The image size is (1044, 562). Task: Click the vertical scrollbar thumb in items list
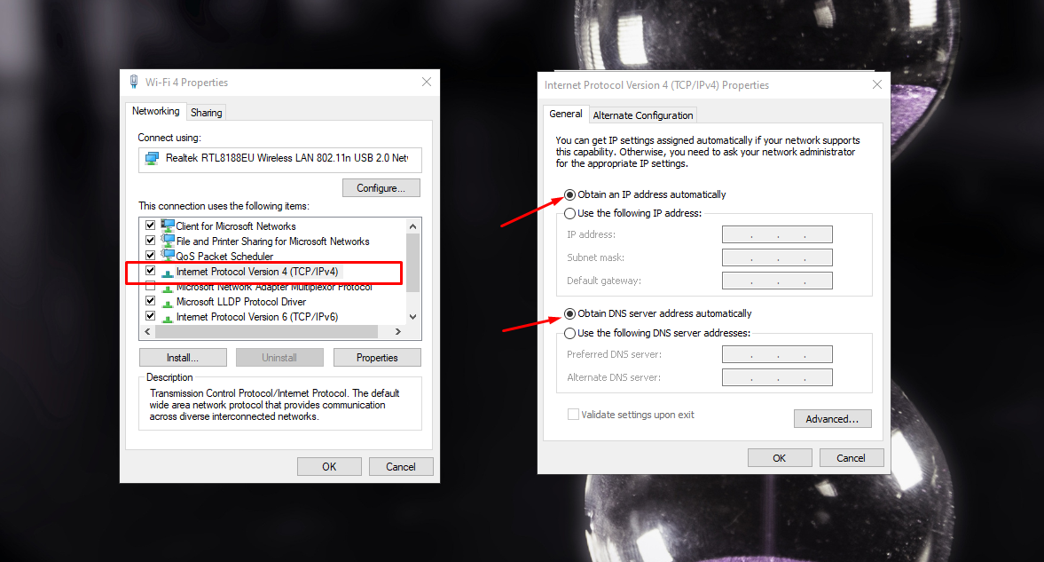(x=412, y=263)
